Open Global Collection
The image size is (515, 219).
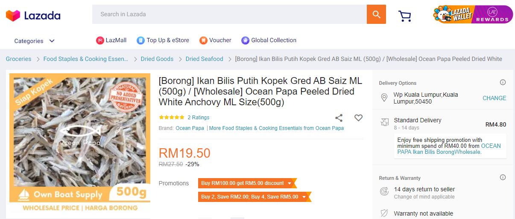269,40
